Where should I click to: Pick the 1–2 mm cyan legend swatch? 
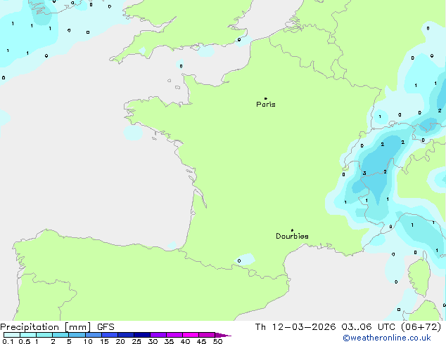(x=44, y=335)
